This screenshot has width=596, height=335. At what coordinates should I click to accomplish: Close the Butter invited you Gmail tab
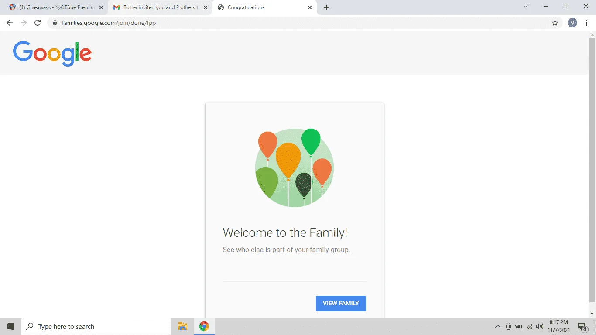(206, 7)
